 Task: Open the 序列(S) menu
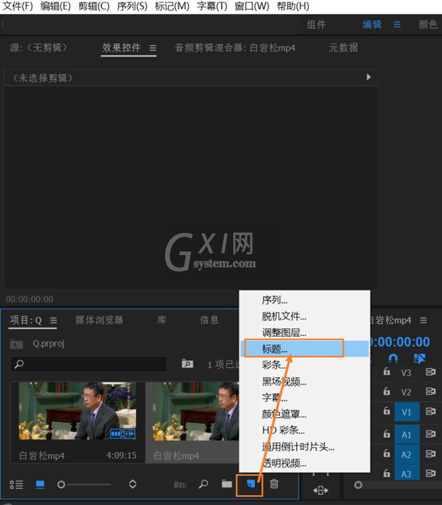tap(132, 6)
